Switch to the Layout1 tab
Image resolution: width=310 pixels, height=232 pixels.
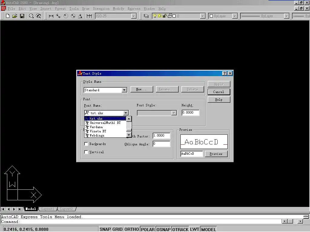(x=48, y=209)
